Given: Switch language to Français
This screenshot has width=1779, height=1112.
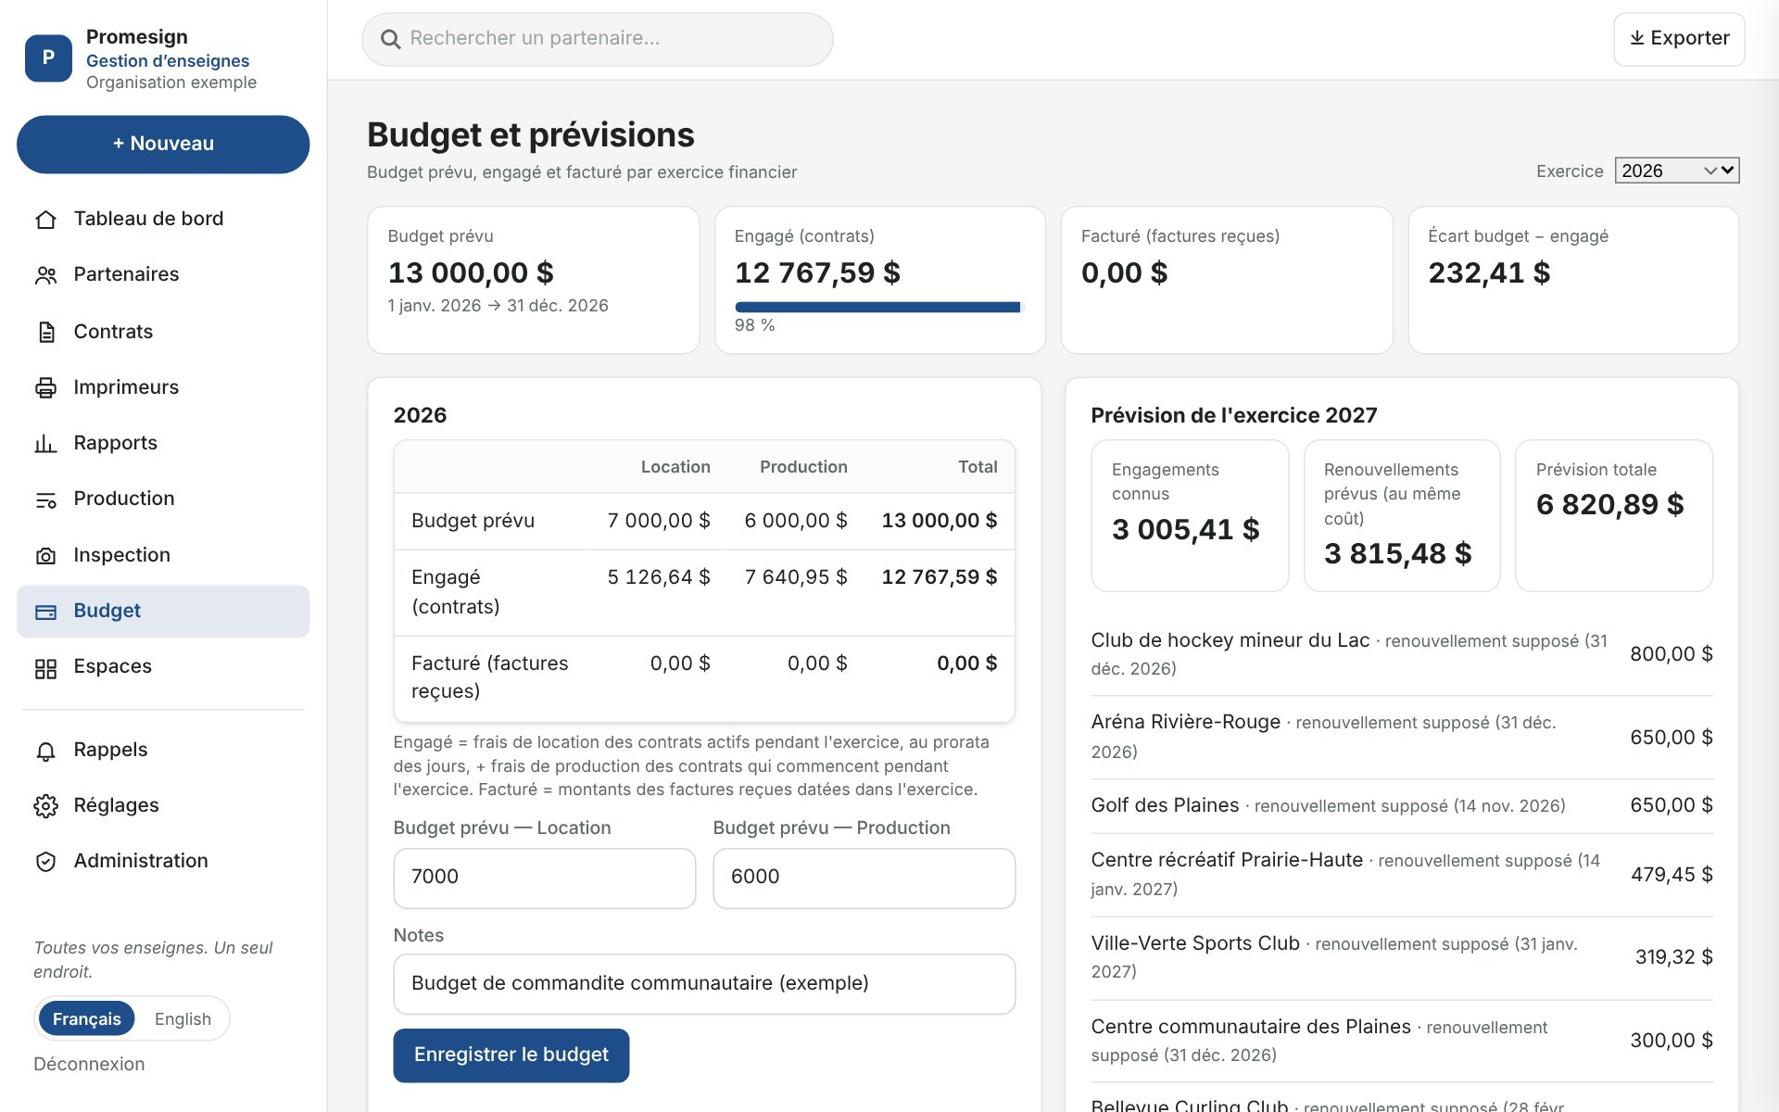Looking at the screenshot, I should coord(86,1018).
